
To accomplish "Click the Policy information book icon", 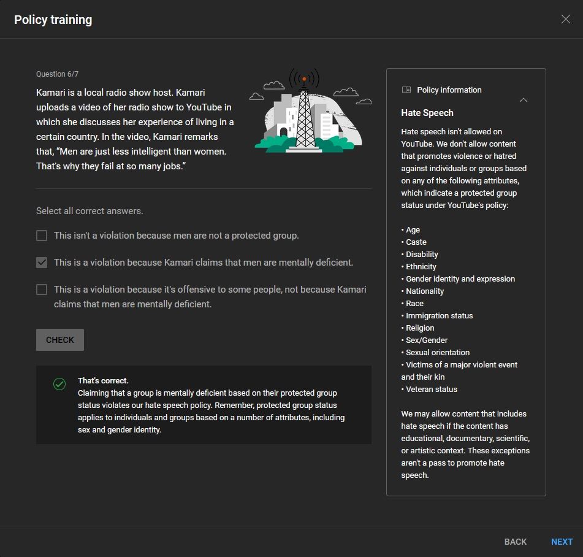I will pyautogui.click(x=406, y=90).
